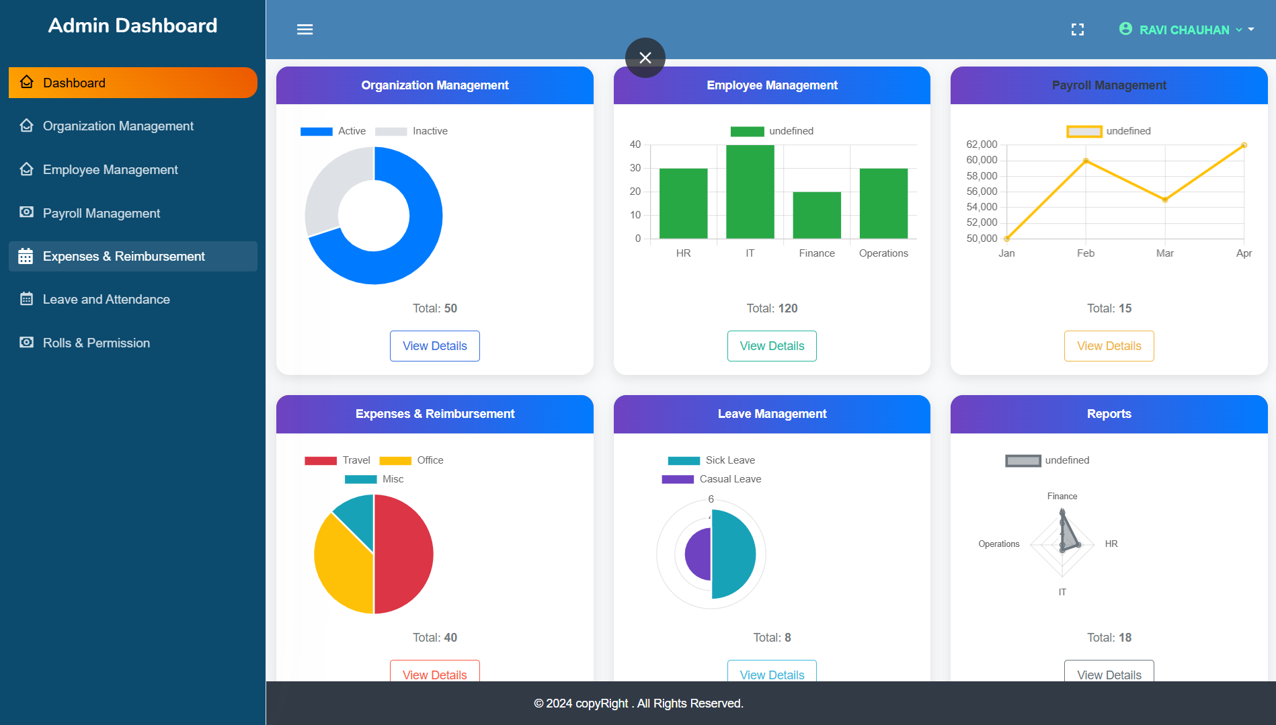1276x725 pixels.
Task: Toggle the Sick Leave legend item
Action: point(711,460)
